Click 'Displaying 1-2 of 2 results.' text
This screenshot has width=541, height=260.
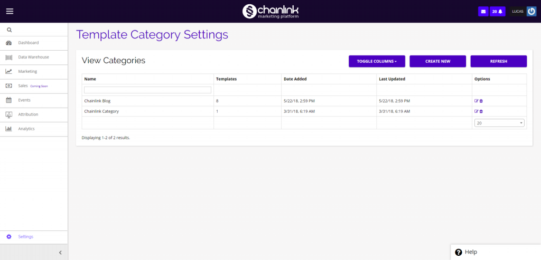tap(106, 138)
